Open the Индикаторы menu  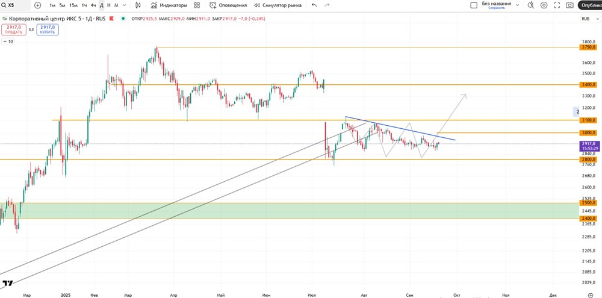[x=169, y=5]
